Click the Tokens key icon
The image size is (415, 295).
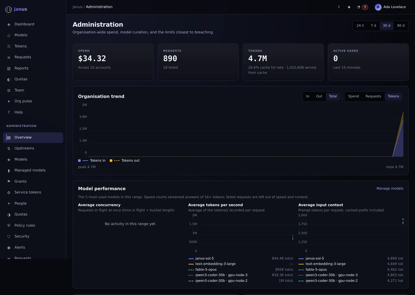pos(9,46)
